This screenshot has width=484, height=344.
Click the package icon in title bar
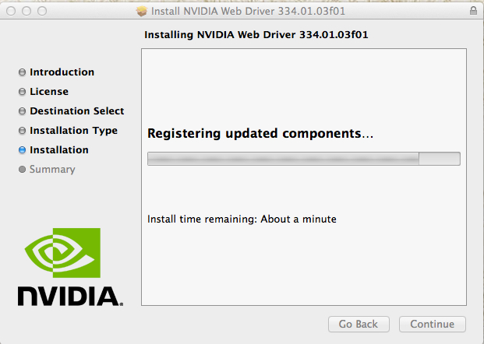(x=142, y=12)
